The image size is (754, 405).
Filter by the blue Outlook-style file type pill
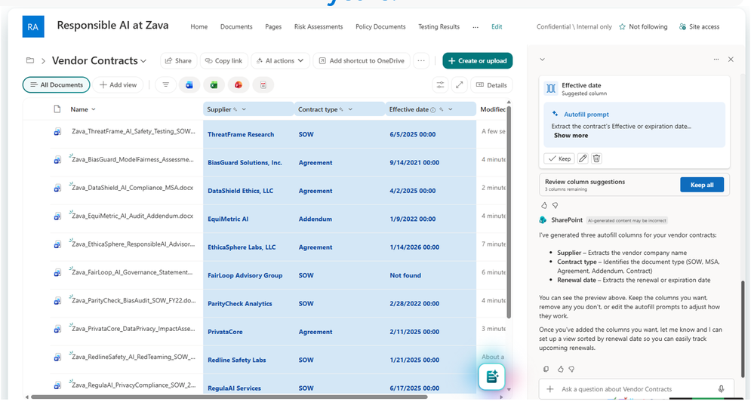[189, 85]
